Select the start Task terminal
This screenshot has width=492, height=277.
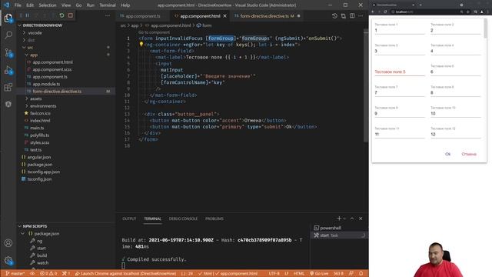329,235
